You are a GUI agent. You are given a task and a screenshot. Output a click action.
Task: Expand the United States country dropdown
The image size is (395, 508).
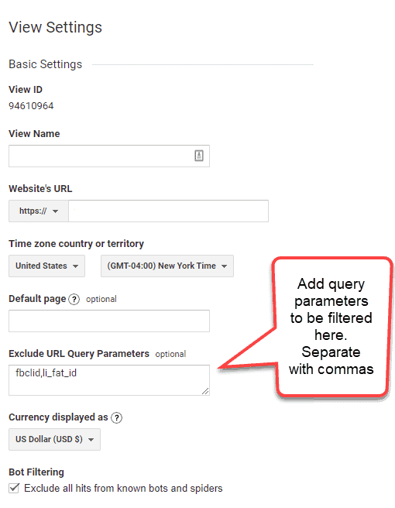46,266
